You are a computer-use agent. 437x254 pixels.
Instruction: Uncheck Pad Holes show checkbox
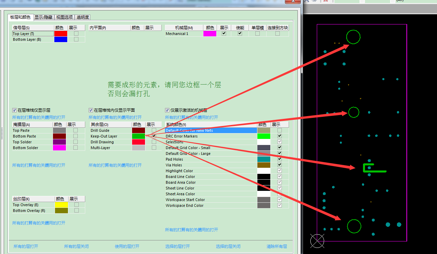(279, 159)
